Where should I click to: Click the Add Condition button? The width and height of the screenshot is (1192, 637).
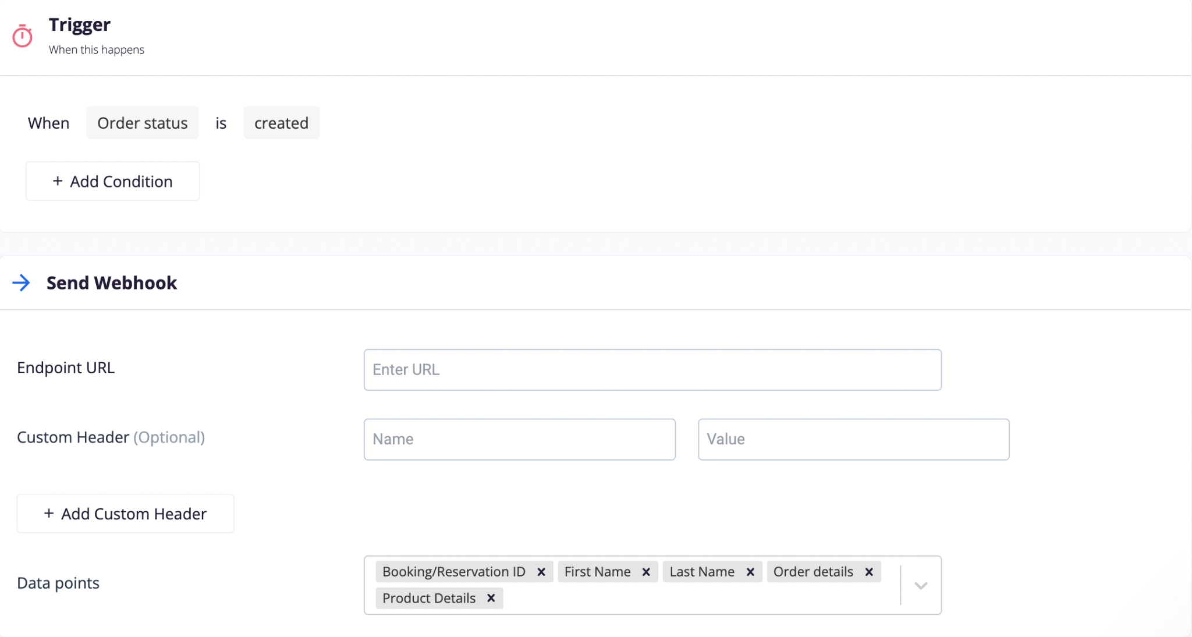113,182
